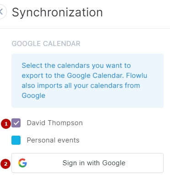This screenshot has height=193, width=170.
Task: Toggle export via the David Thompson label
Action: click(55, 123)
